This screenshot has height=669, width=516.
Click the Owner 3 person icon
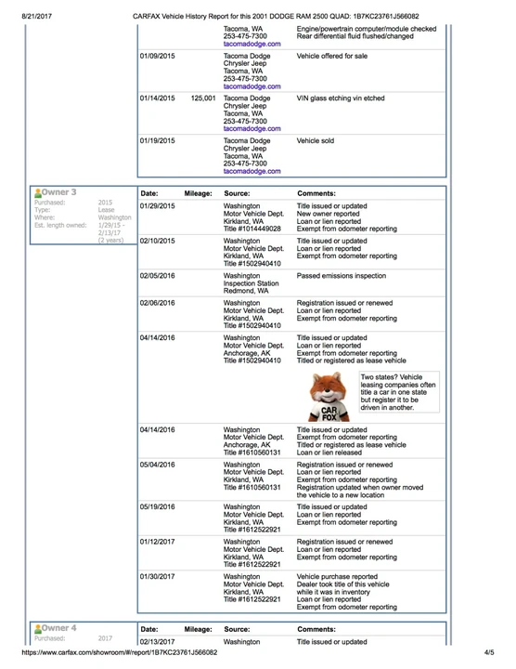coord(38,193)
